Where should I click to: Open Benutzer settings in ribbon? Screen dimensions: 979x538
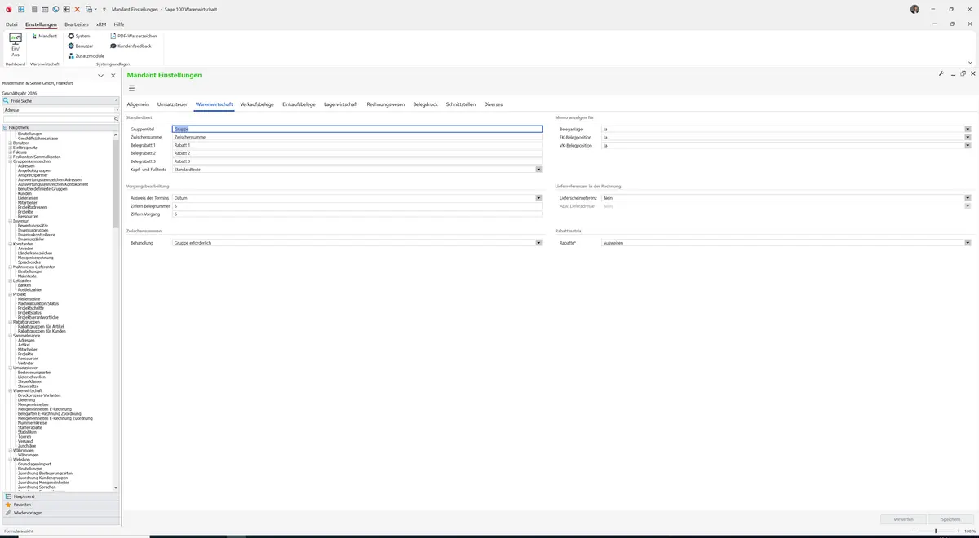coord(81,46)
